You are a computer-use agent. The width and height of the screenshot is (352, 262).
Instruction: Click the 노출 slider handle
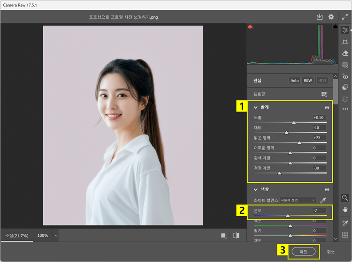pos(294,122)
